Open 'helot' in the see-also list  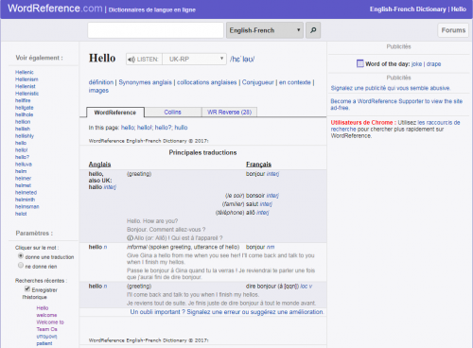point(21,214)
